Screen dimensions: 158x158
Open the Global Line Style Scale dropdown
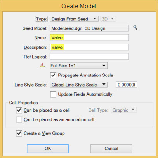79,85
